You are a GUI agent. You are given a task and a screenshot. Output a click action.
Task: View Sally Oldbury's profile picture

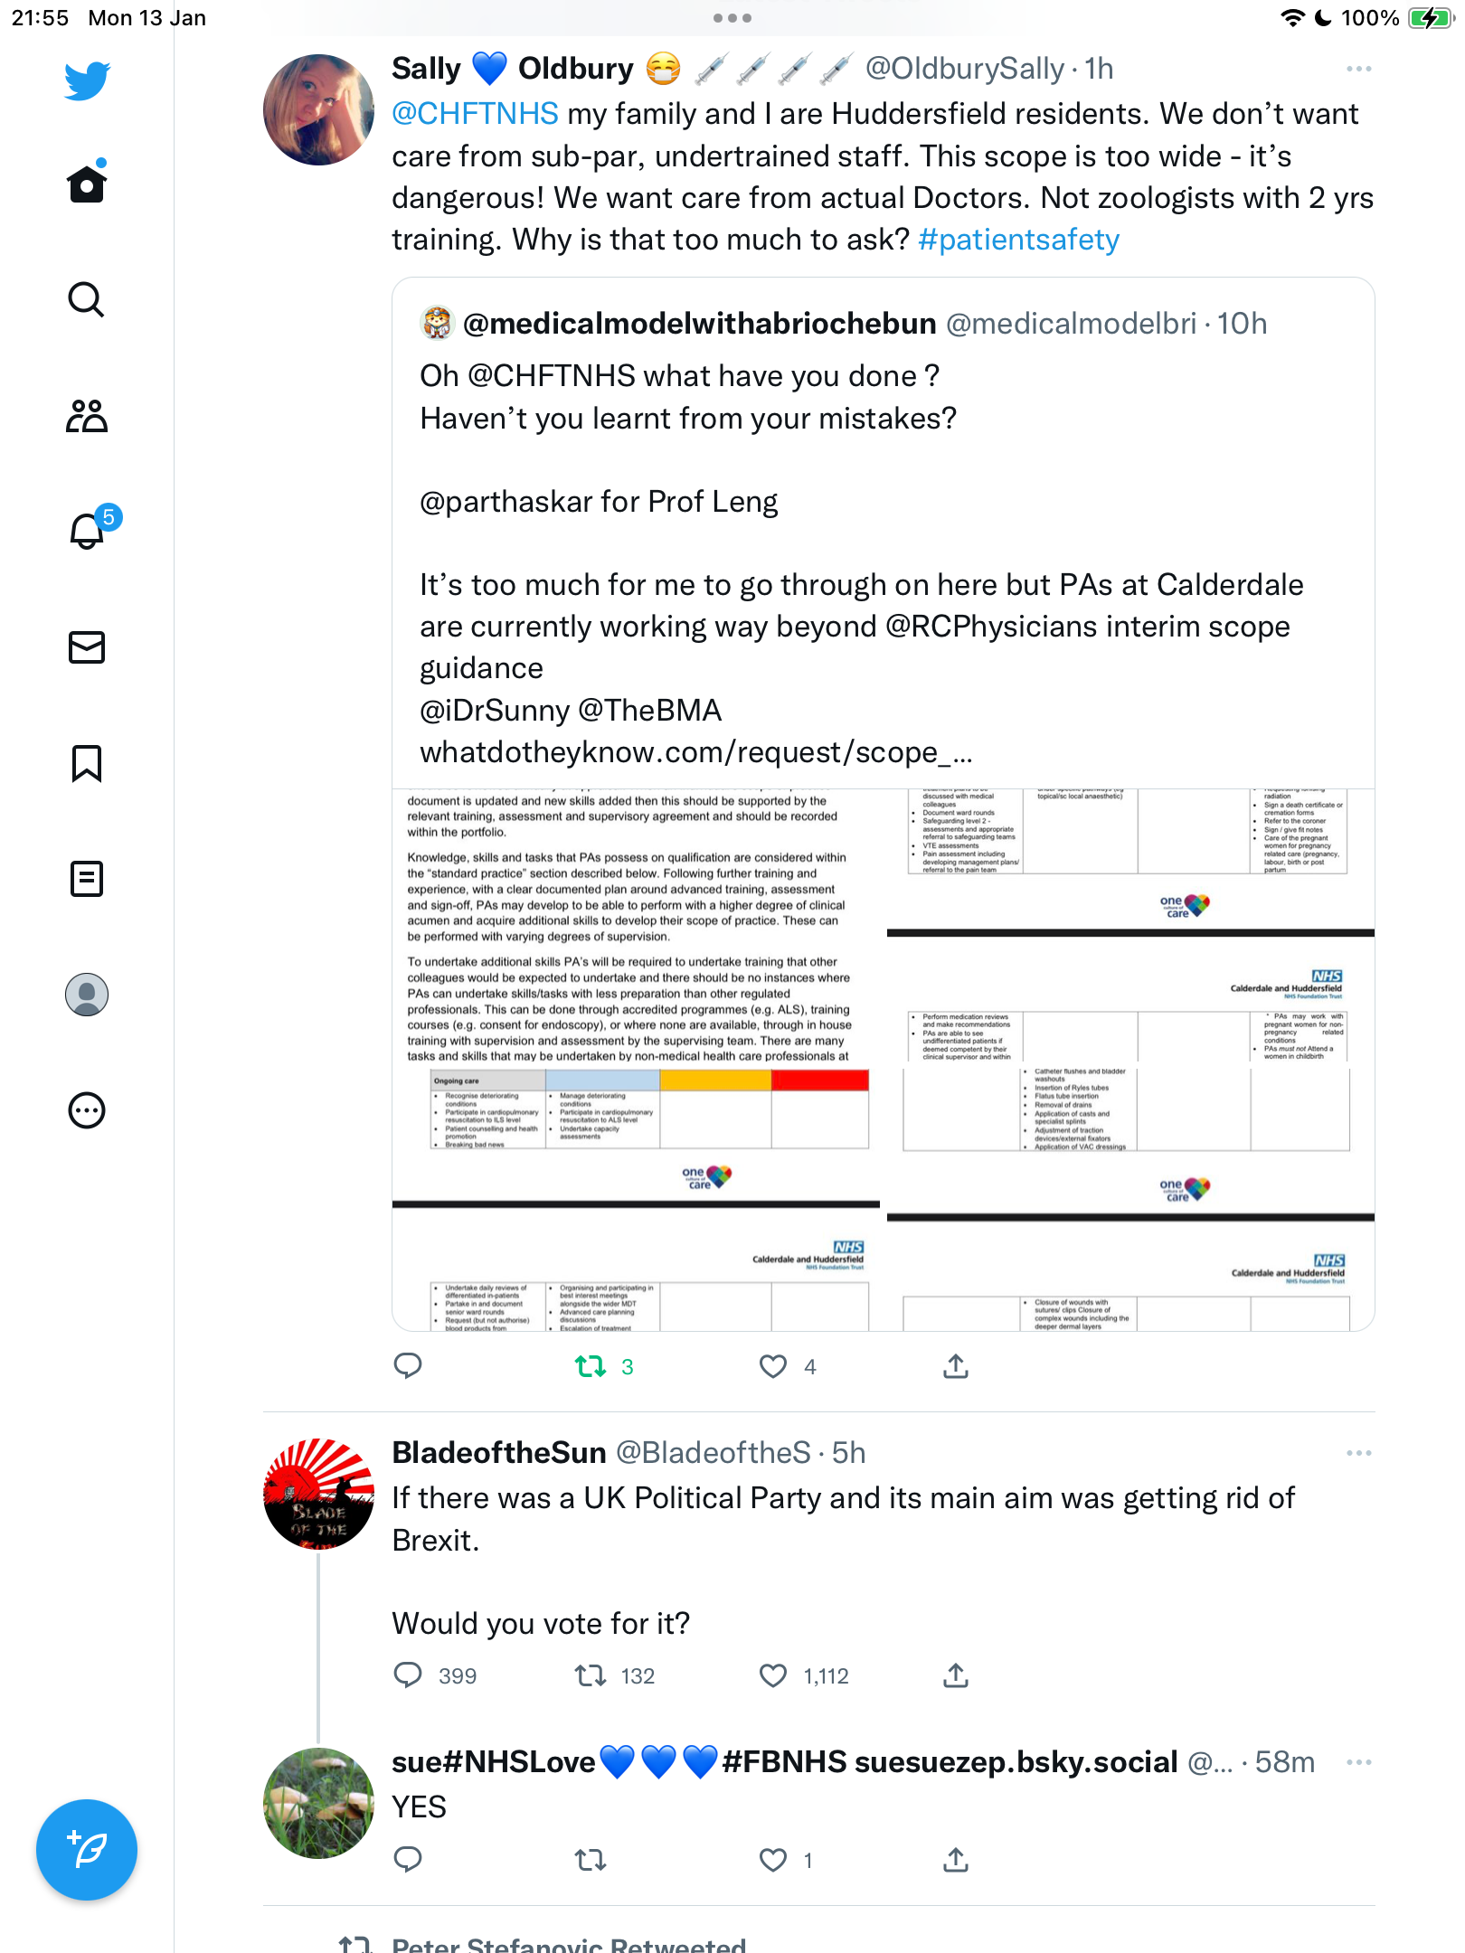tap(318, 109)
